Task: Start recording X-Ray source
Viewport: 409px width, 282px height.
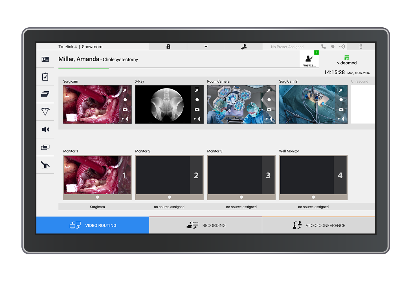Action: (x=197, y=100)
